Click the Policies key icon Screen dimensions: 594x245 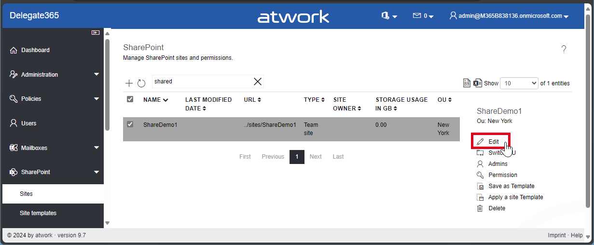[14, 98]
